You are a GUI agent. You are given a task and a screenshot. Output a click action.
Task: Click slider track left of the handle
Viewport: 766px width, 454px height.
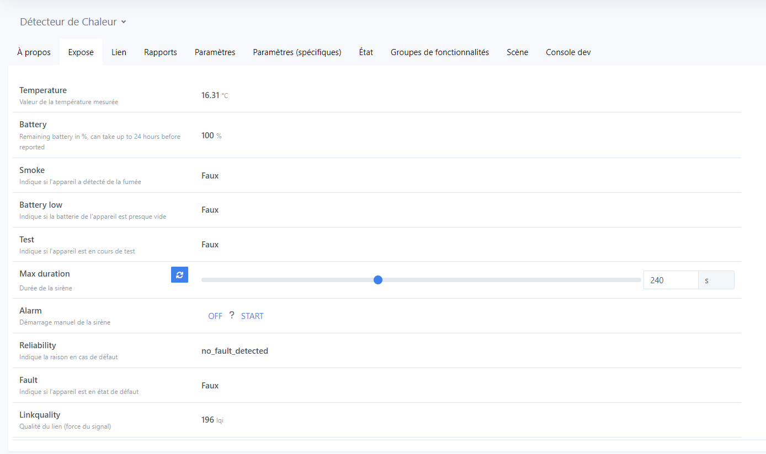[x=287, y=280]
